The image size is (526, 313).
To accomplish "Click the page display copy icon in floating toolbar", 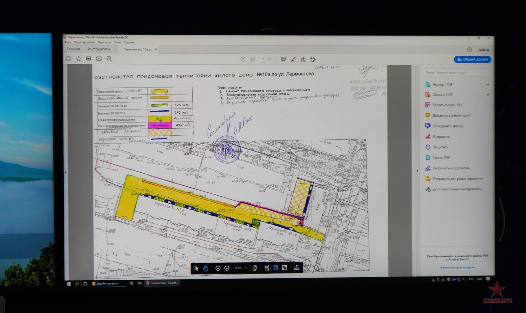I will tap(255, 268).
